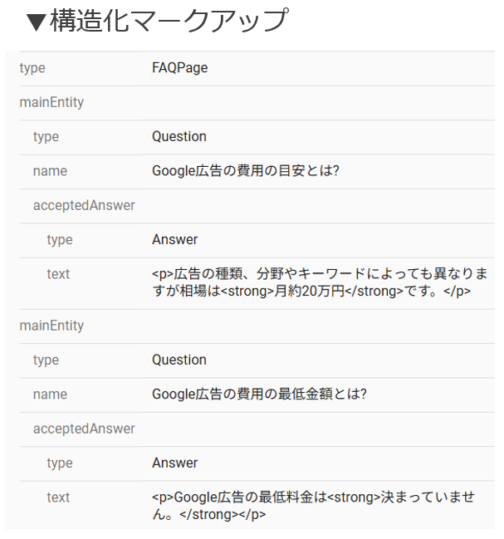Select the name value Google広告の費用の最低金額とは?
Screen dimensions: 504x539
tap(259, 394)
